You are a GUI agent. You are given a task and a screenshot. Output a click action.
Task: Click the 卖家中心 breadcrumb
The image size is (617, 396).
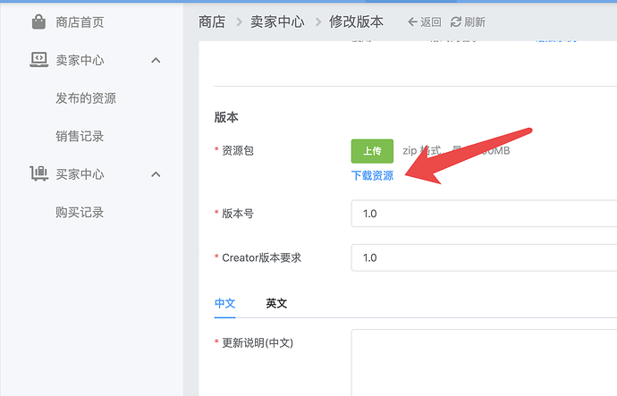click(x=277, y=21)
